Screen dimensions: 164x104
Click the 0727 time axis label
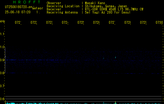(112, 23)
